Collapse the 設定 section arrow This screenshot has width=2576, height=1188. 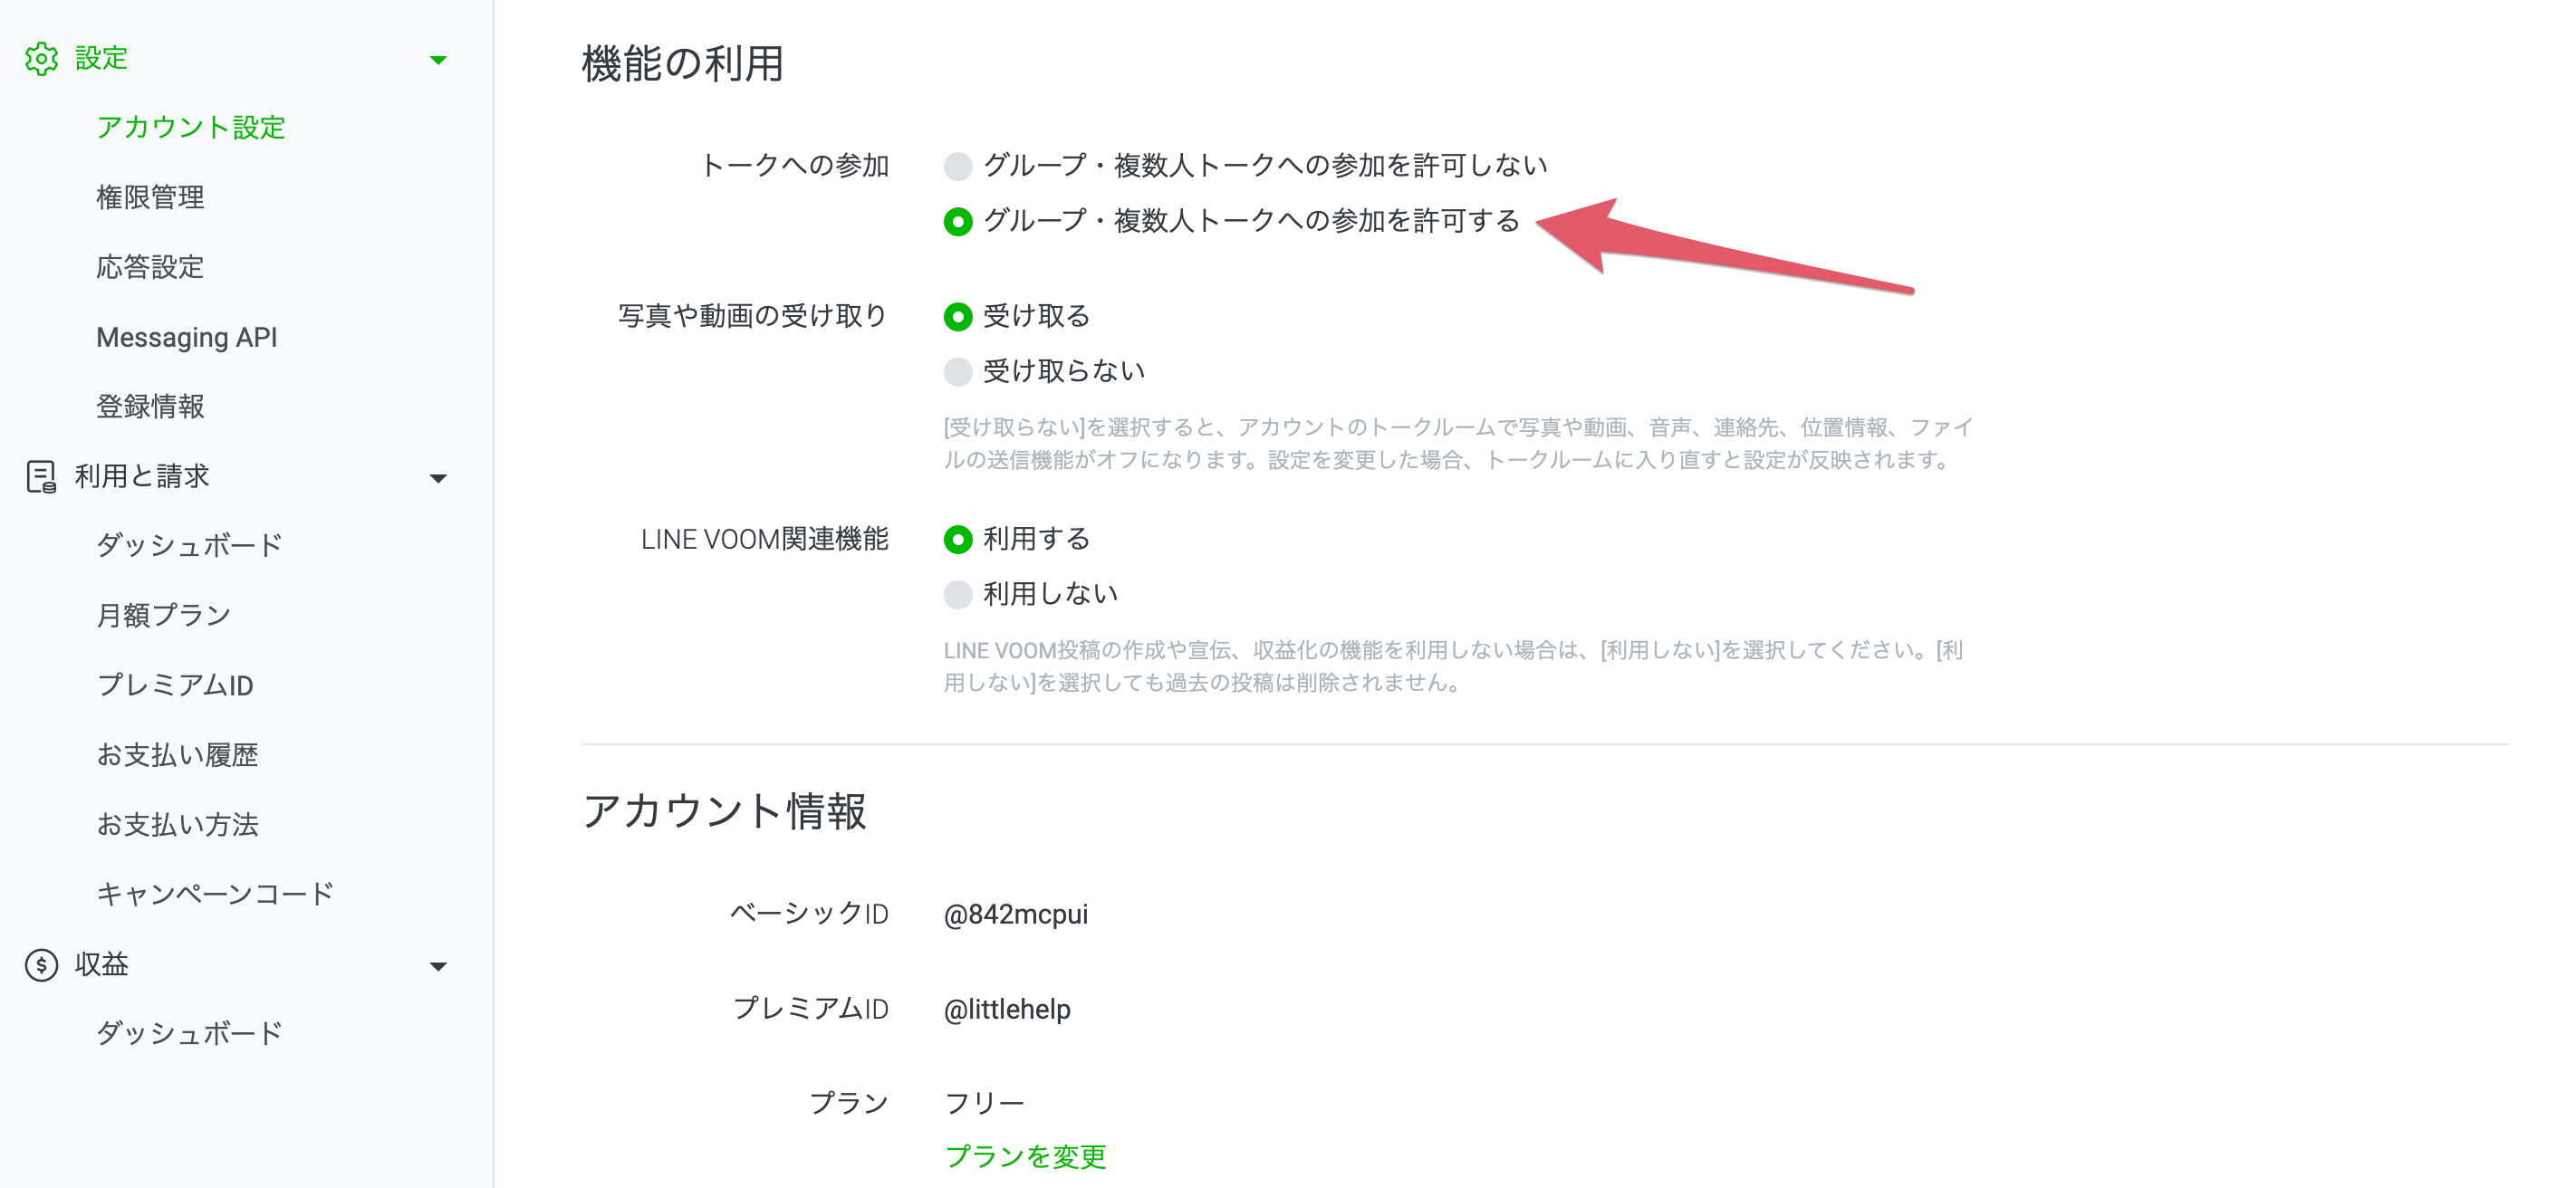click(x=438, y=60)
